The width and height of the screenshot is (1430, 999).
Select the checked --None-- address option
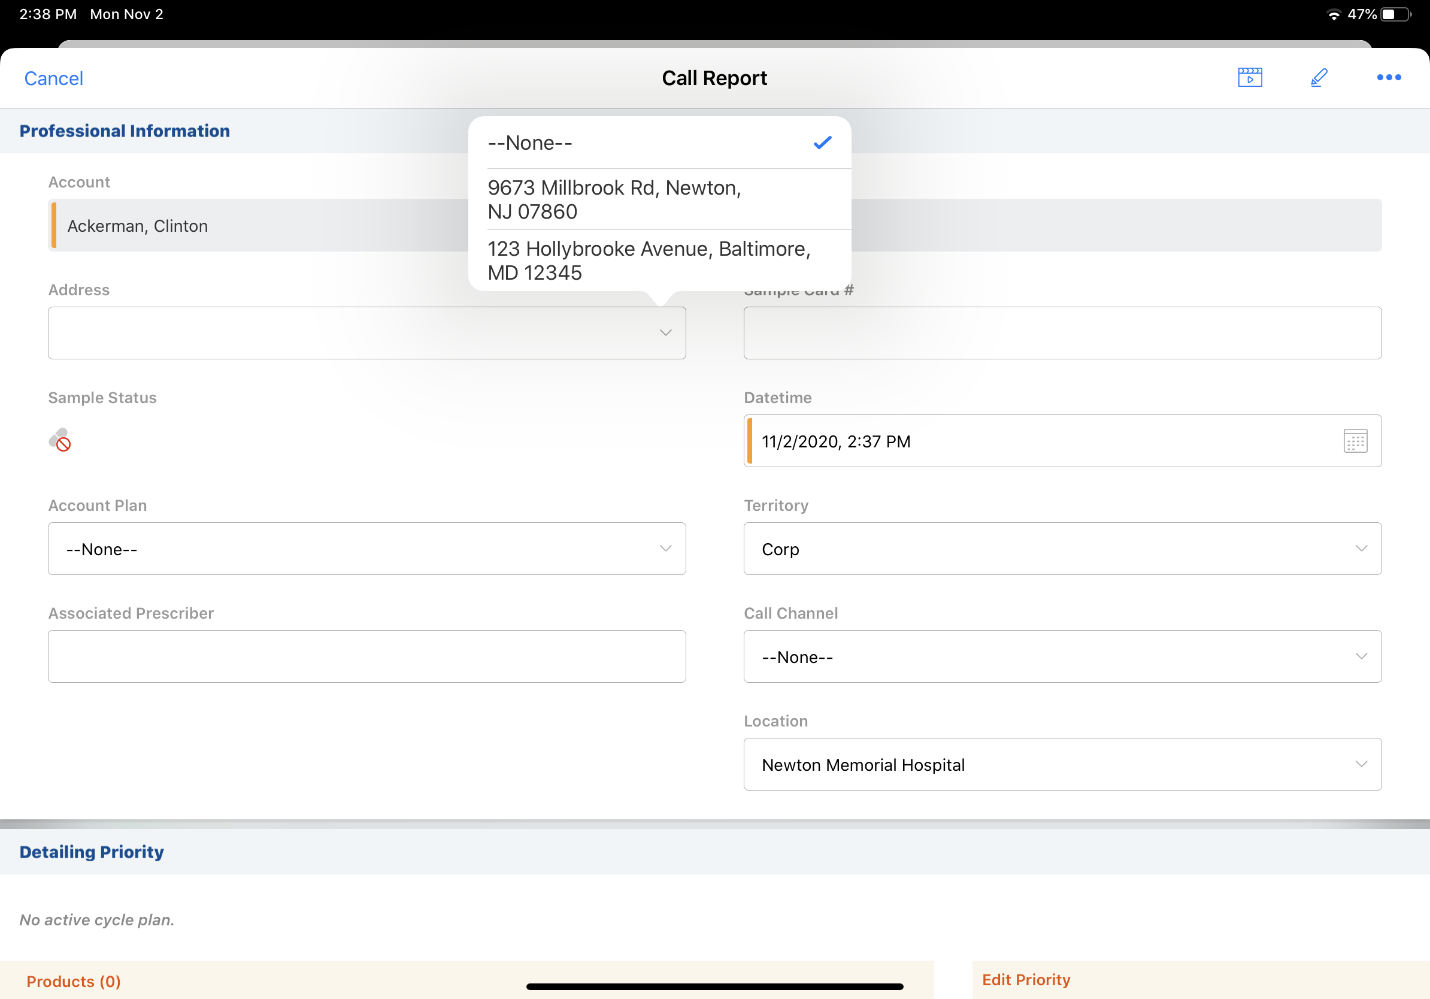(x=659, y=143)
